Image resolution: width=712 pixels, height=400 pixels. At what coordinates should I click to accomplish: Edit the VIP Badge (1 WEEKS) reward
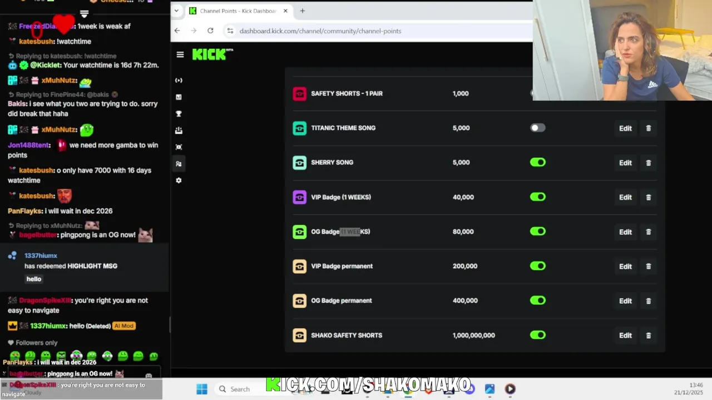[625, 197]
